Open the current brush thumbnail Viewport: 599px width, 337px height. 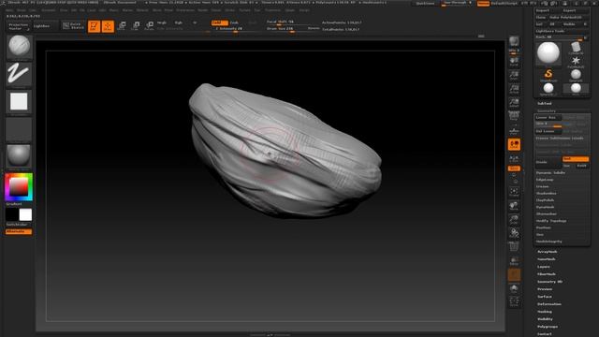pos(19,47)
